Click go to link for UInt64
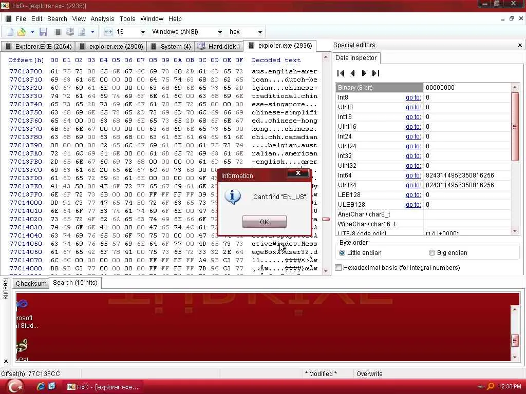526x394 pixels. (x=414, y=185)
